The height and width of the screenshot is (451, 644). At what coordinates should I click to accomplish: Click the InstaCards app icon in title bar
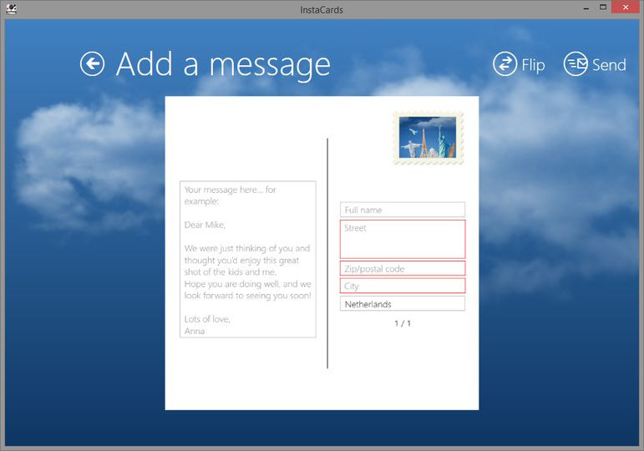pyautogui.click(x=11, y=8)
